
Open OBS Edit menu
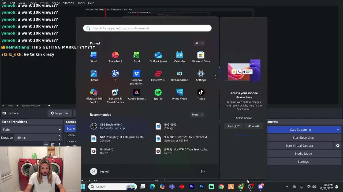13,3
